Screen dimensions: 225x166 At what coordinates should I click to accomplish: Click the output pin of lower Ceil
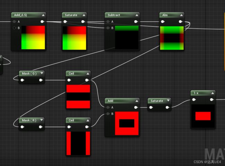pos(87,127)
